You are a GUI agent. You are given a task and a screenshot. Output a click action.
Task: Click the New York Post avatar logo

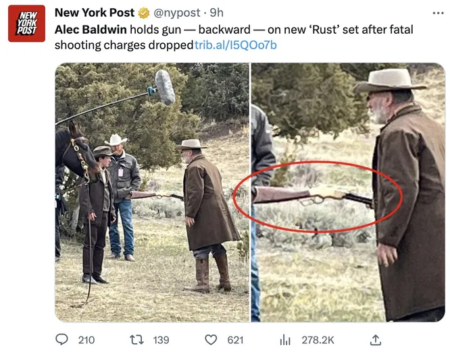(x=27, y=24)
